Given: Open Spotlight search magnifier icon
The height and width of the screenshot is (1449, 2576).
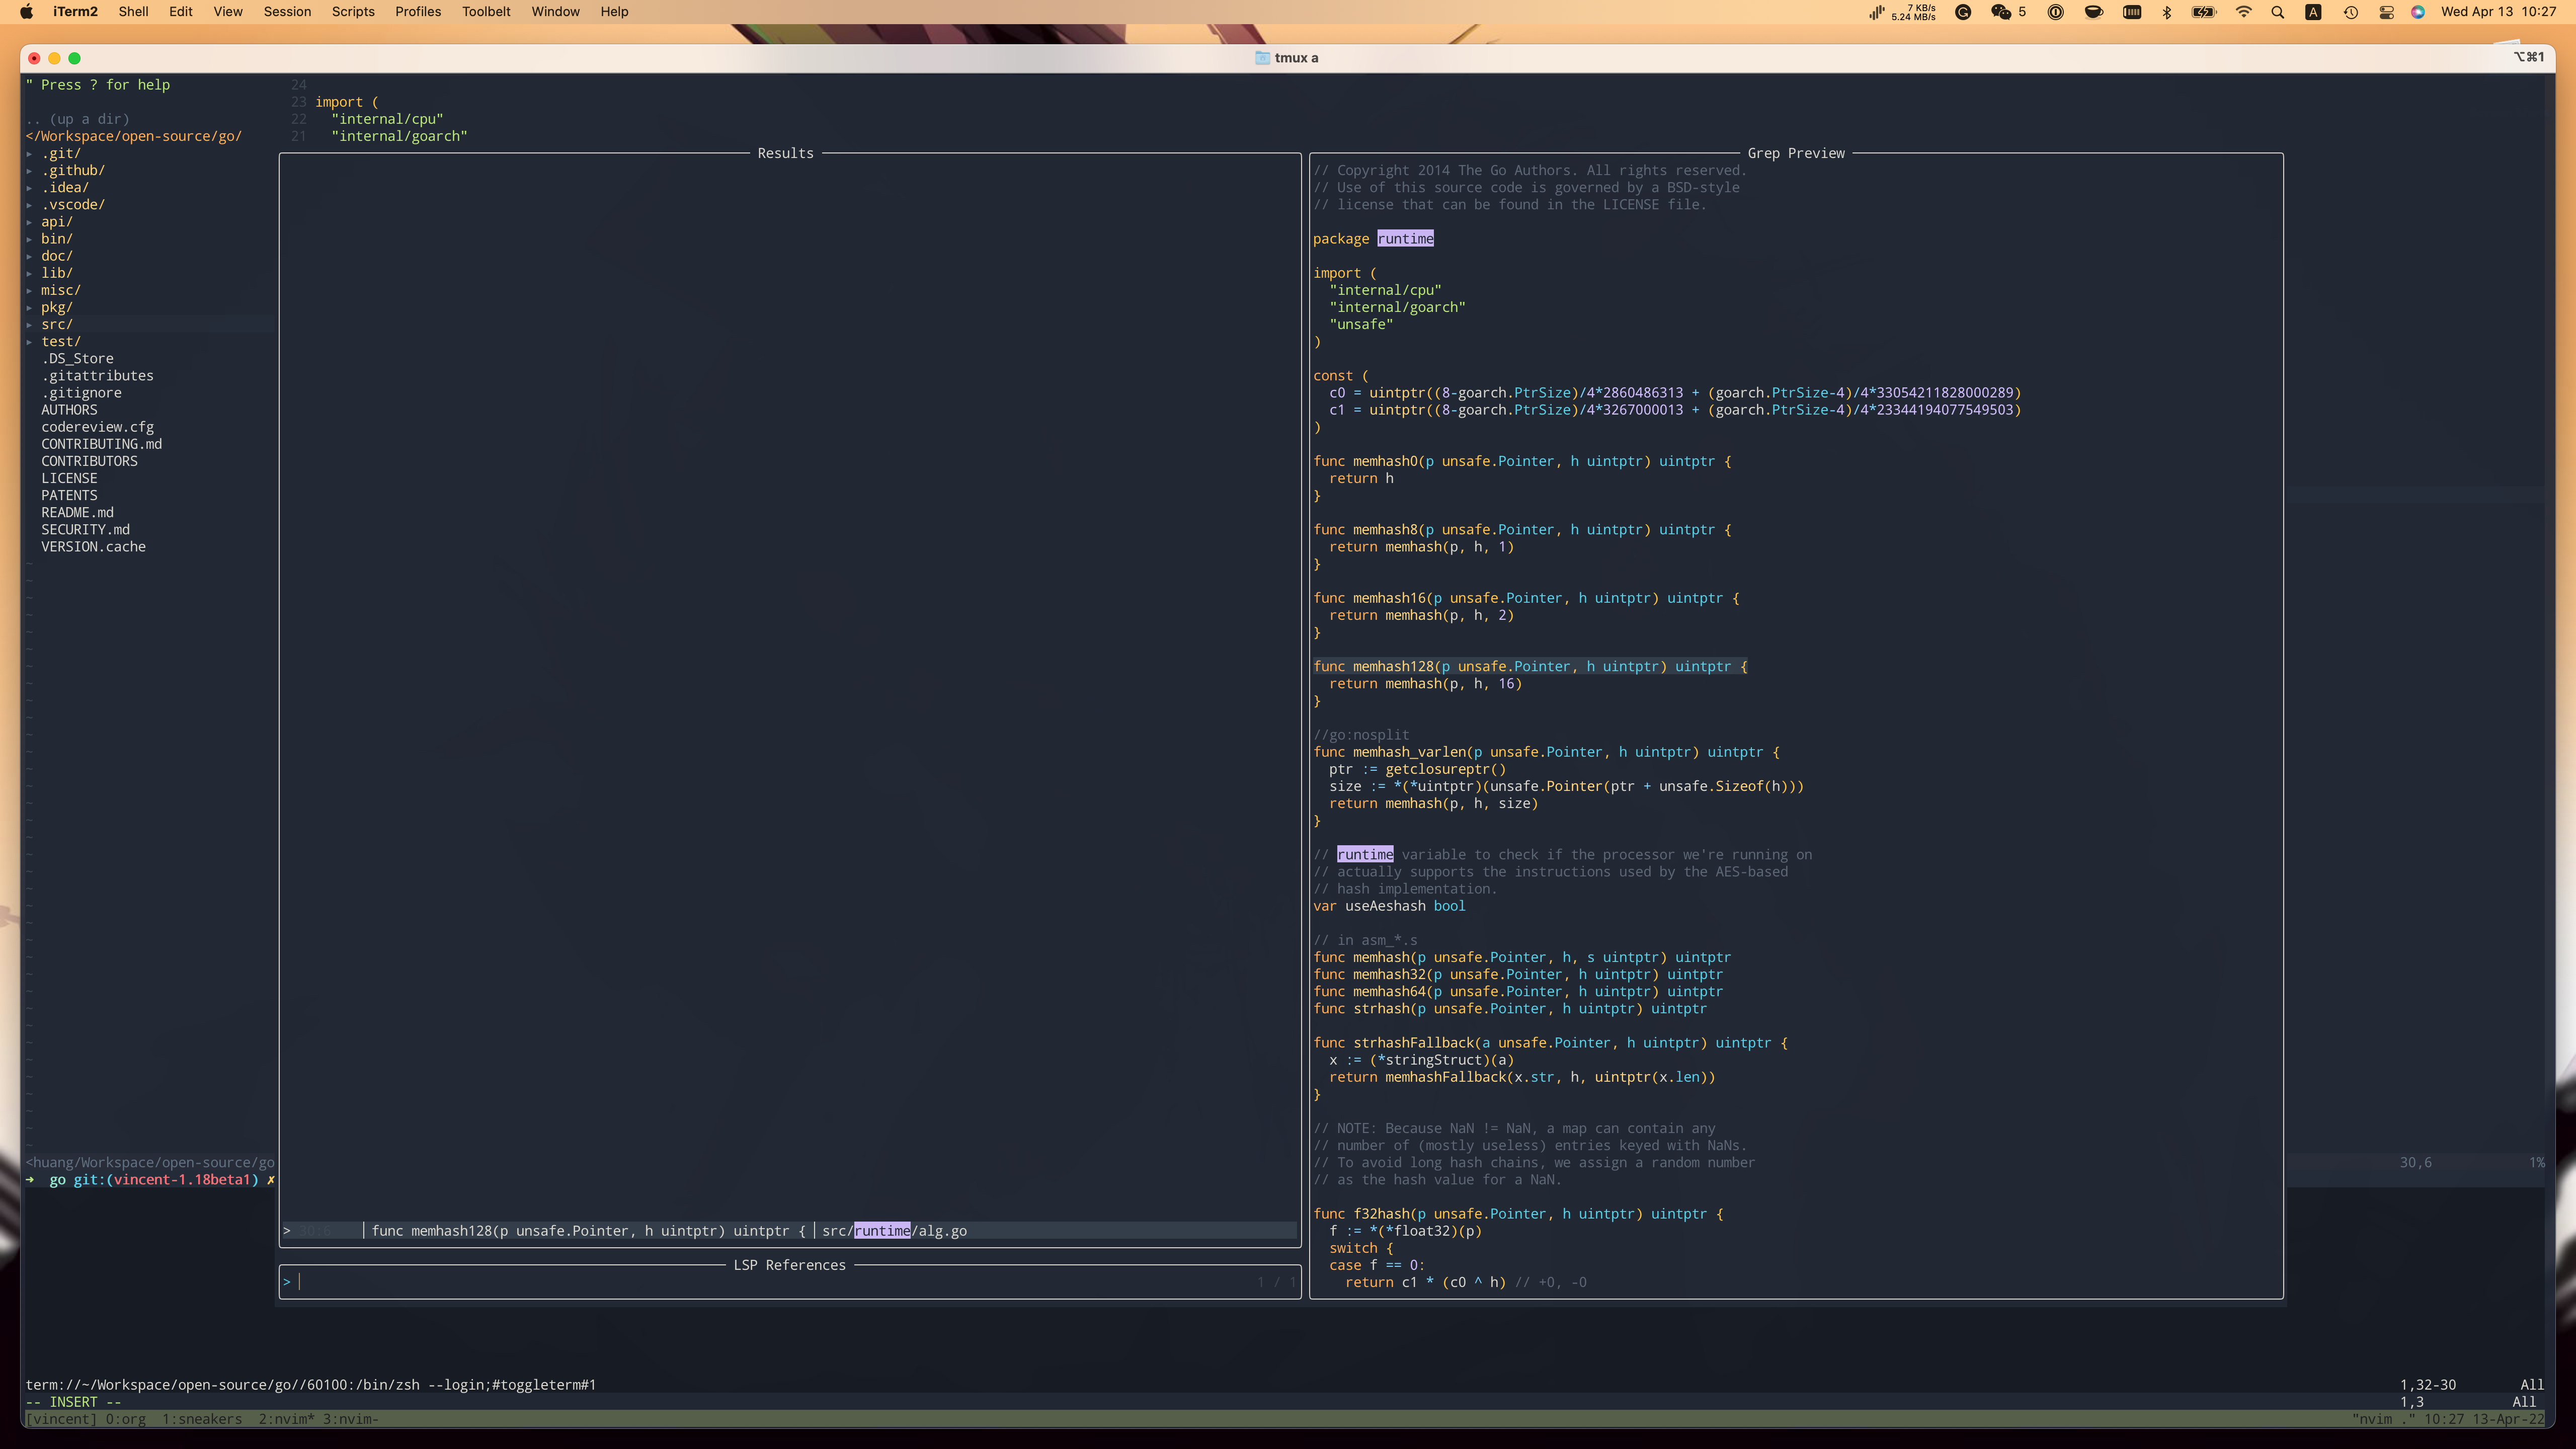Looking at the screenshot, I should tap(2278, 12).
